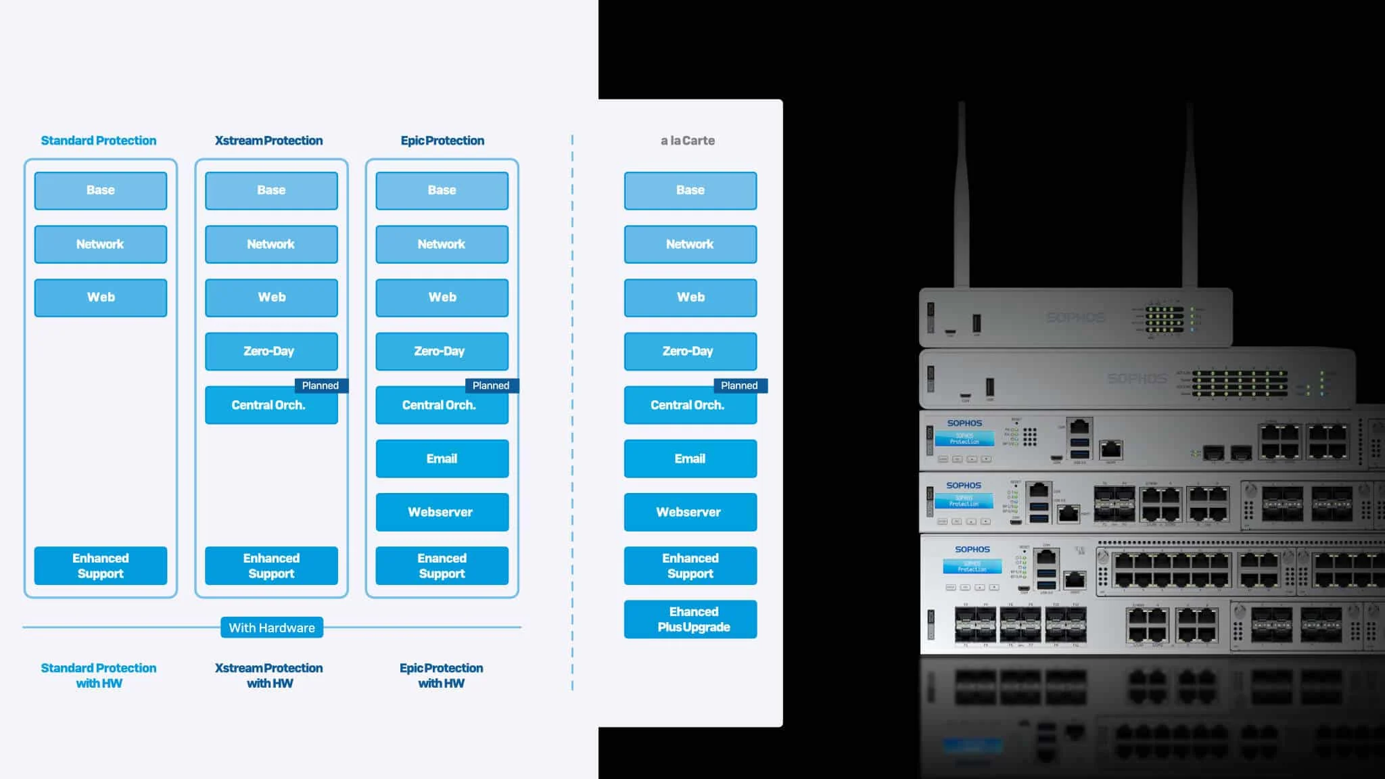Viewport: 1385px width, 779px height.
Task: Click the Standard Protection Base button
Action: click(x=100, y=190)
